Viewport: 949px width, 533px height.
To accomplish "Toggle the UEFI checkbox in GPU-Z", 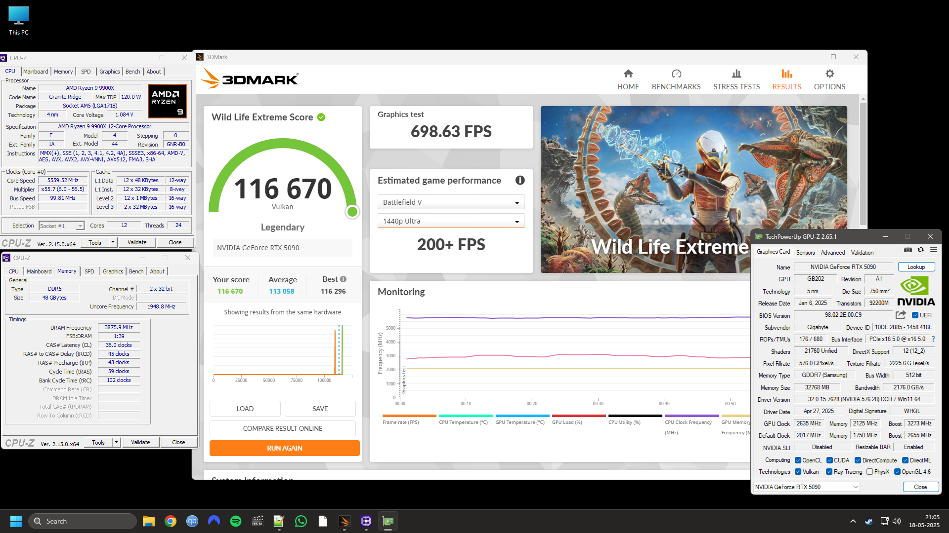I will pyautogui.click(x=915, y=315).
